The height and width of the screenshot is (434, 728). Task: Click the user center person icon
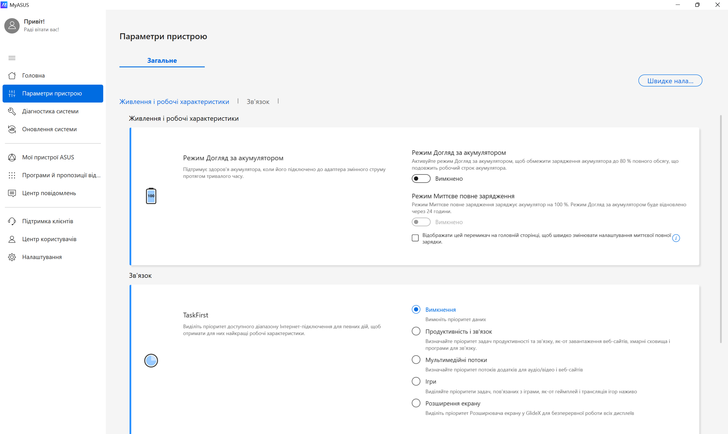[12, 239]
